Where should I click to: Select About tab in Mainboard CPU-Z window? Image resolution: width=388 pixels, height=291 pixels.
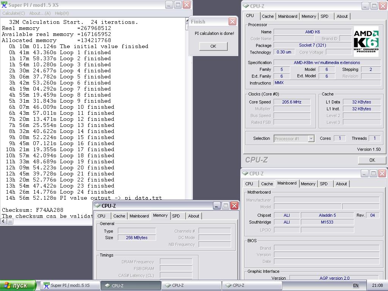point(341,184)
